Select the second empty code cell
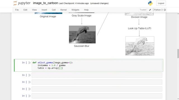 97,82
